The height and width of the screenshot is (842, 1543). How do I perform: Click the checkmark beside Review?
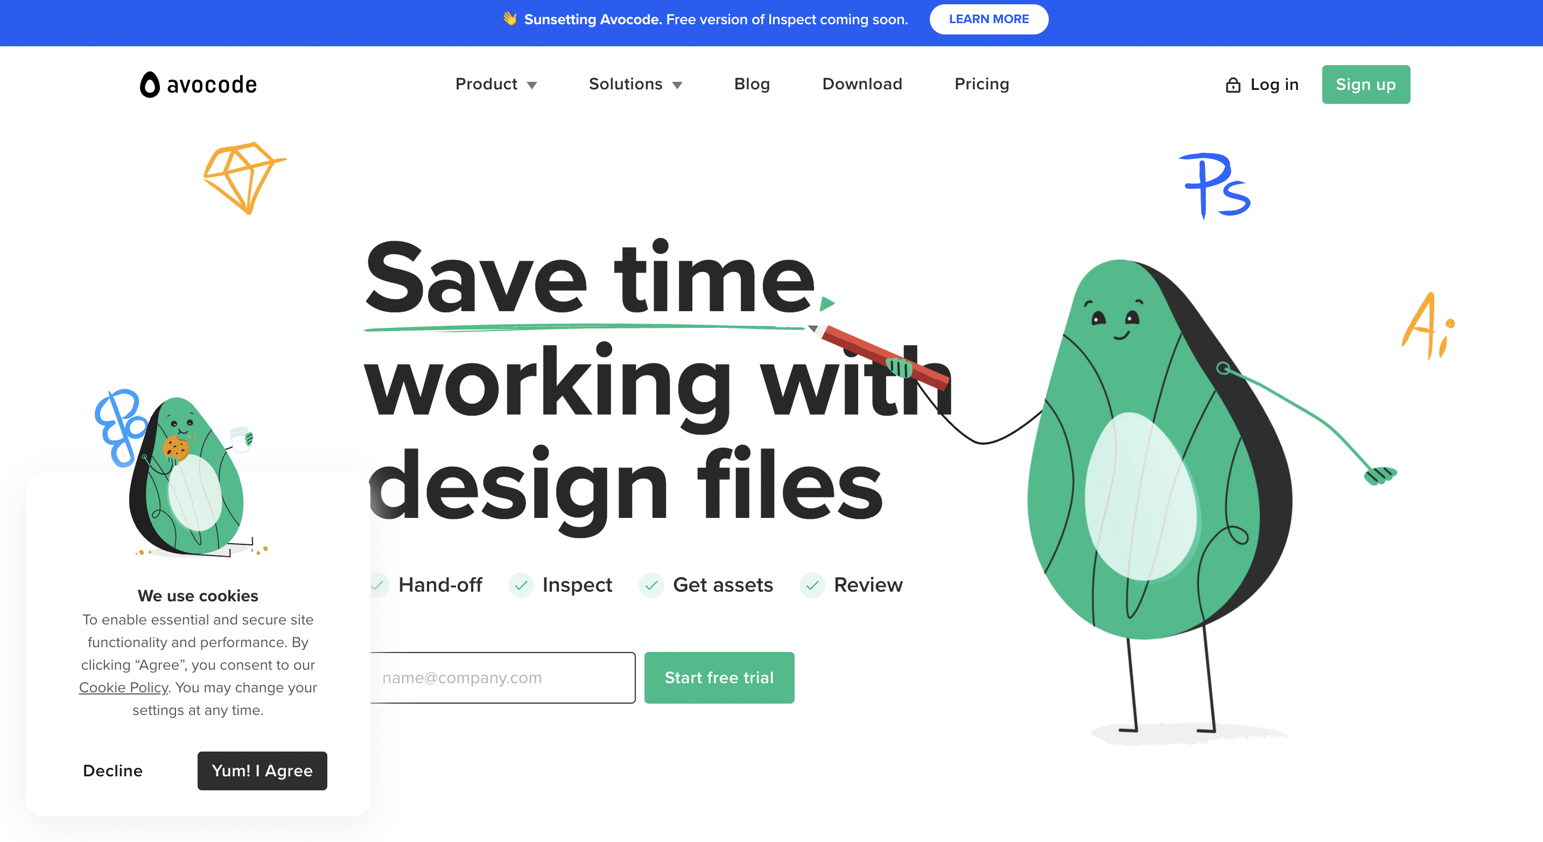click(x=812, y=585)
